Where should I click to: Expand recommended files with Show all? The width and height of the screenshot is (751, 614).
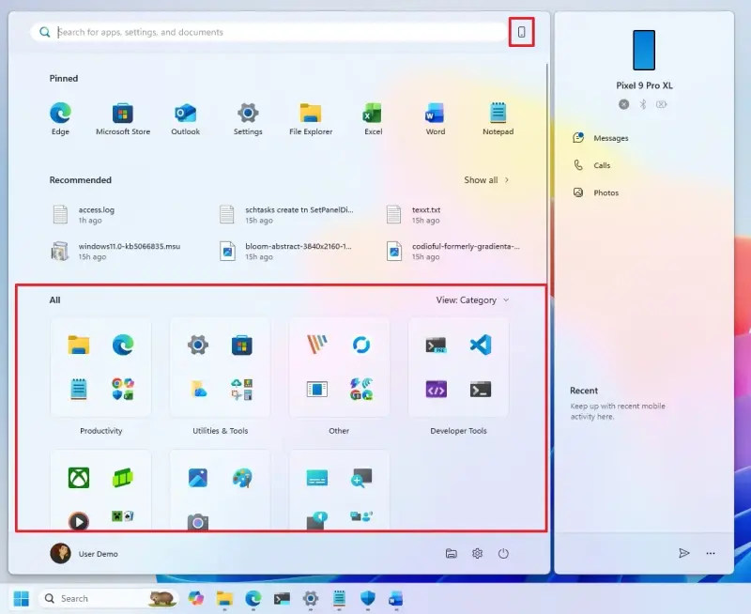coord(483,179)
